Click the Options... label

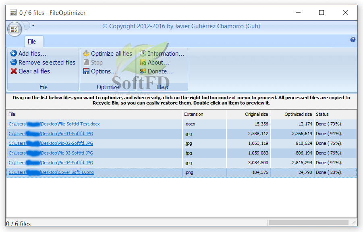point(104,71)
